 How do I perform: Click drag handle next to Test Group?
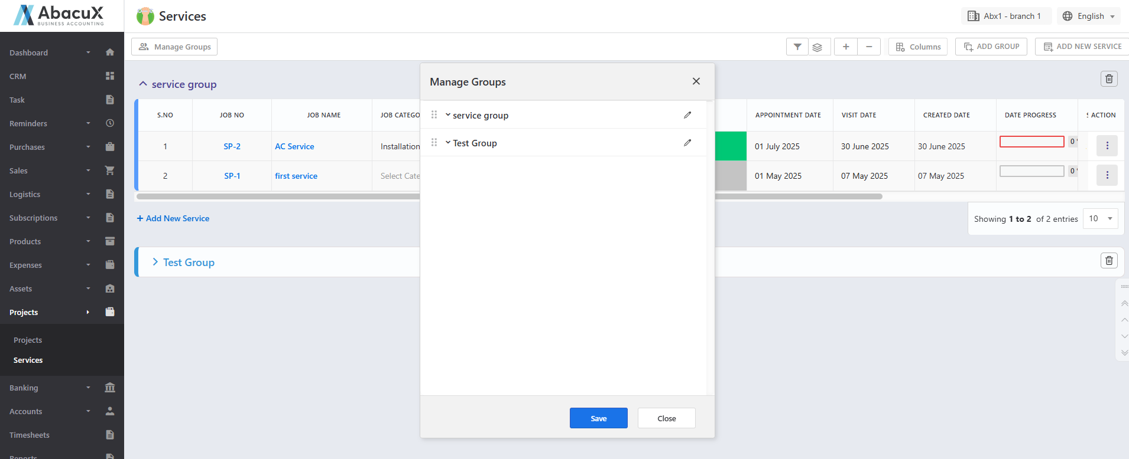coord(434,143)
